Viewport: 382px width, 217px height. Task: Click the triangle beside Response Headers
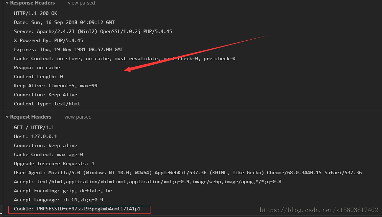[x=7, y=3]
